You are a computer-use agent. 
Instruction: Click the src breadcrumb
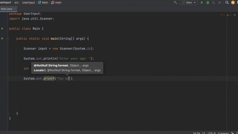(x=16, y=3)
